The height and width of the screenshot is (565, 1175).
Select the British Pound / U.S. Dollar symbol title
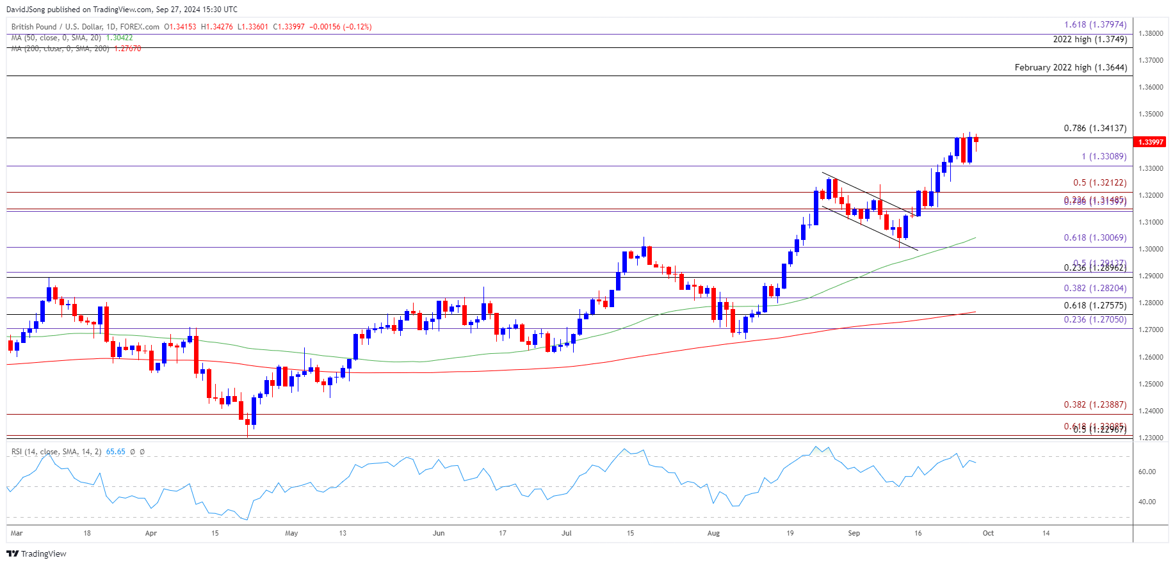click(x=85, y=27)
